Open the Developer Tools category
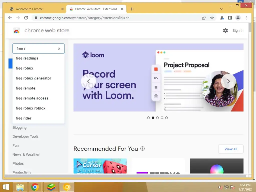The width and height of the screenshot is (256, 192). [25, 136]
